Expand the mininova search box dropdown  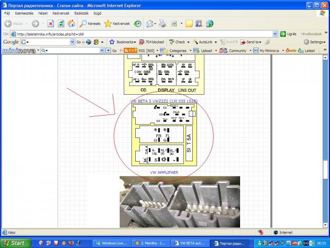click(102, 50)
